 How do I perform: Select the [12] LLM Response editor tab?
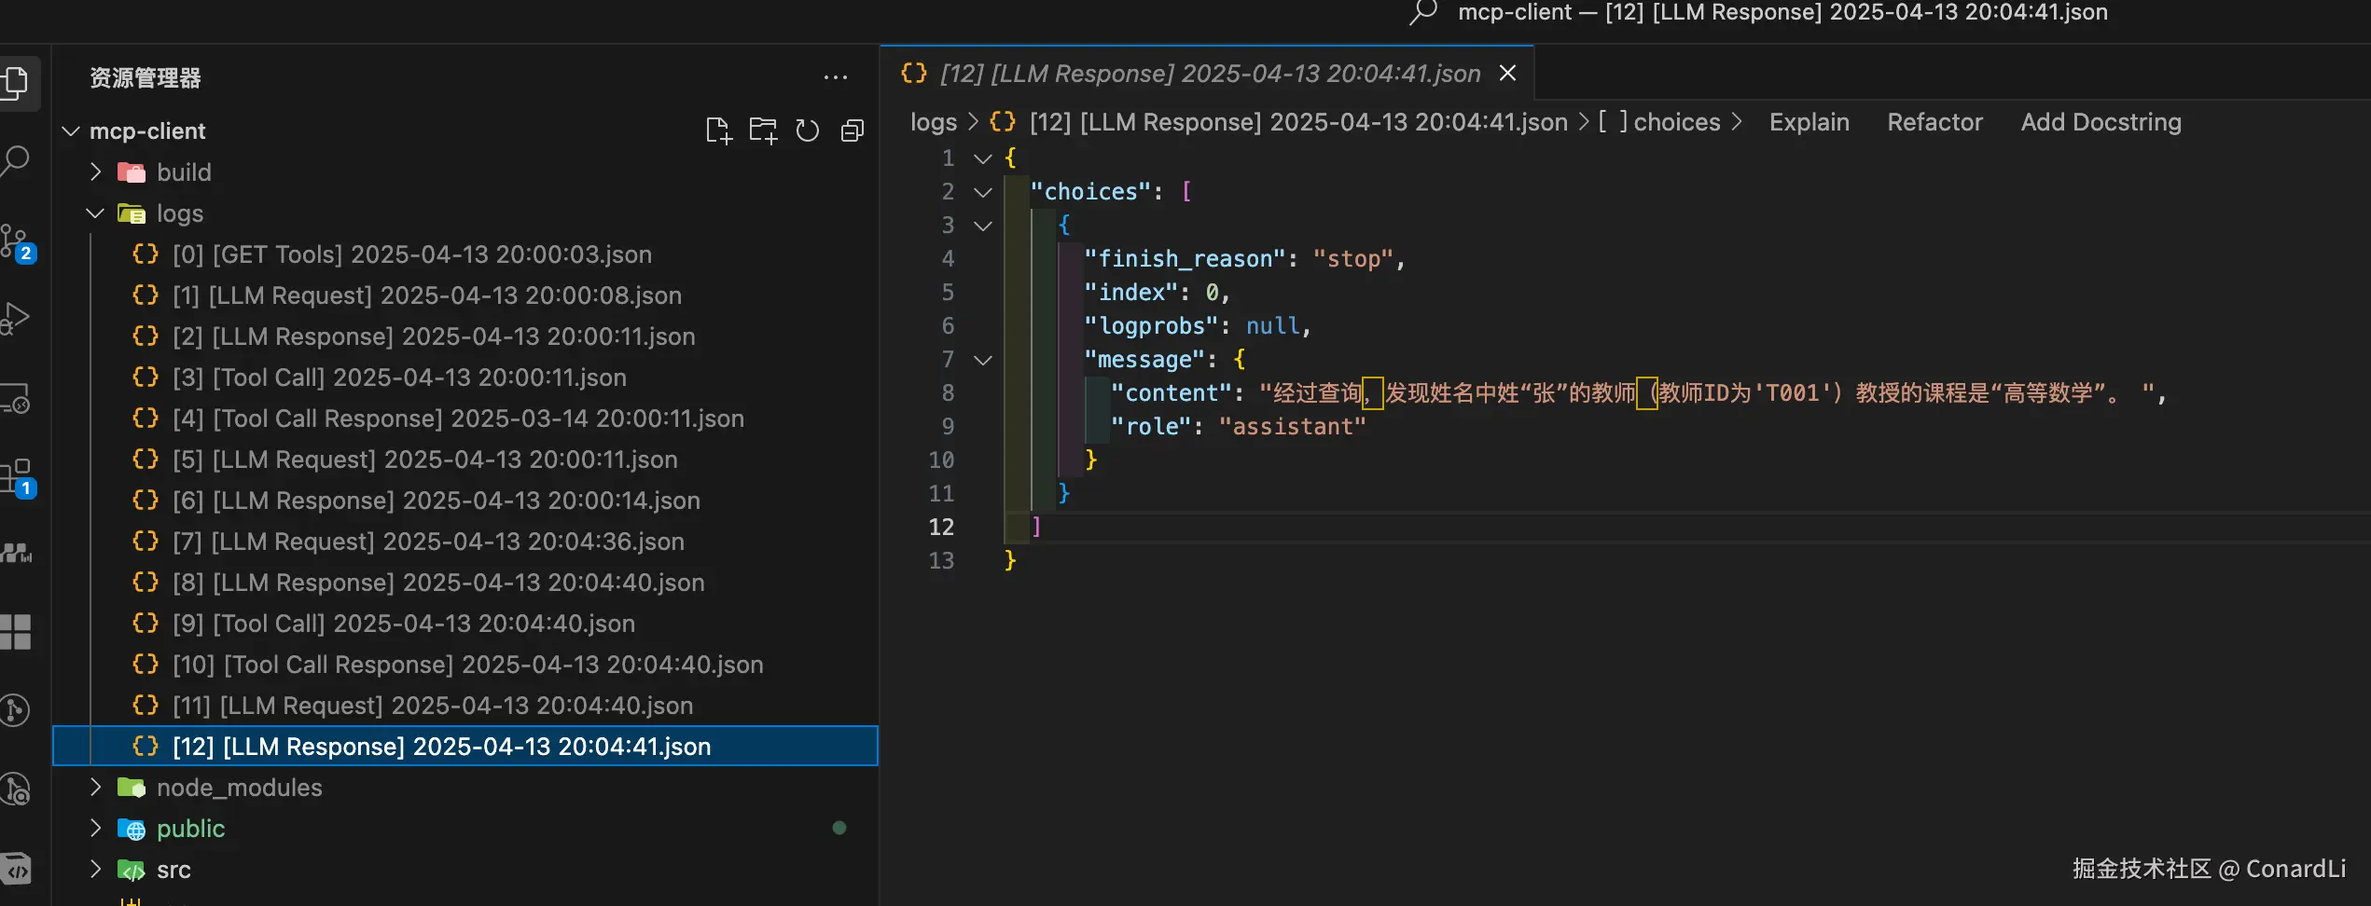[1209, 74]
